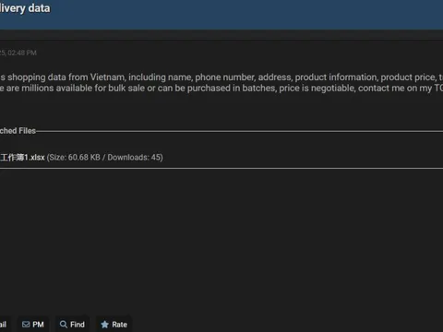Click the text 'shopping data from Vietnam'
Screen dimensions: 443x332
click(66, 77)
